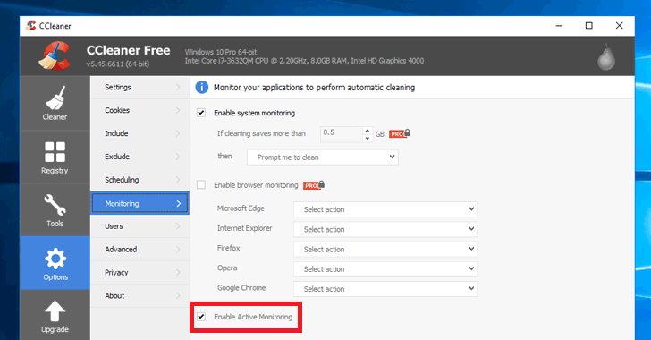The height and width of the screenshot is (340, 651).
Task: Uncheck Enable Active Monitoring
Action: point(201,317)
